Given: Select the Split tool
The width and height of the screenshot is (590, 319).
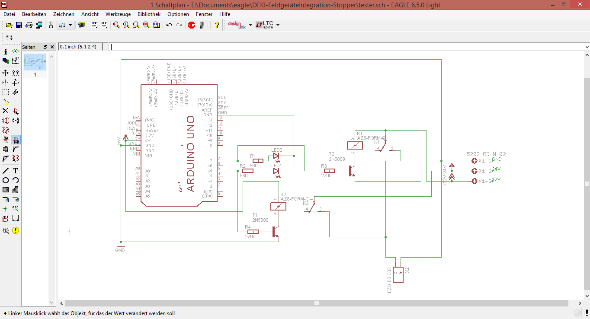Looking at the screenshot, I should (x=6, y=159).
